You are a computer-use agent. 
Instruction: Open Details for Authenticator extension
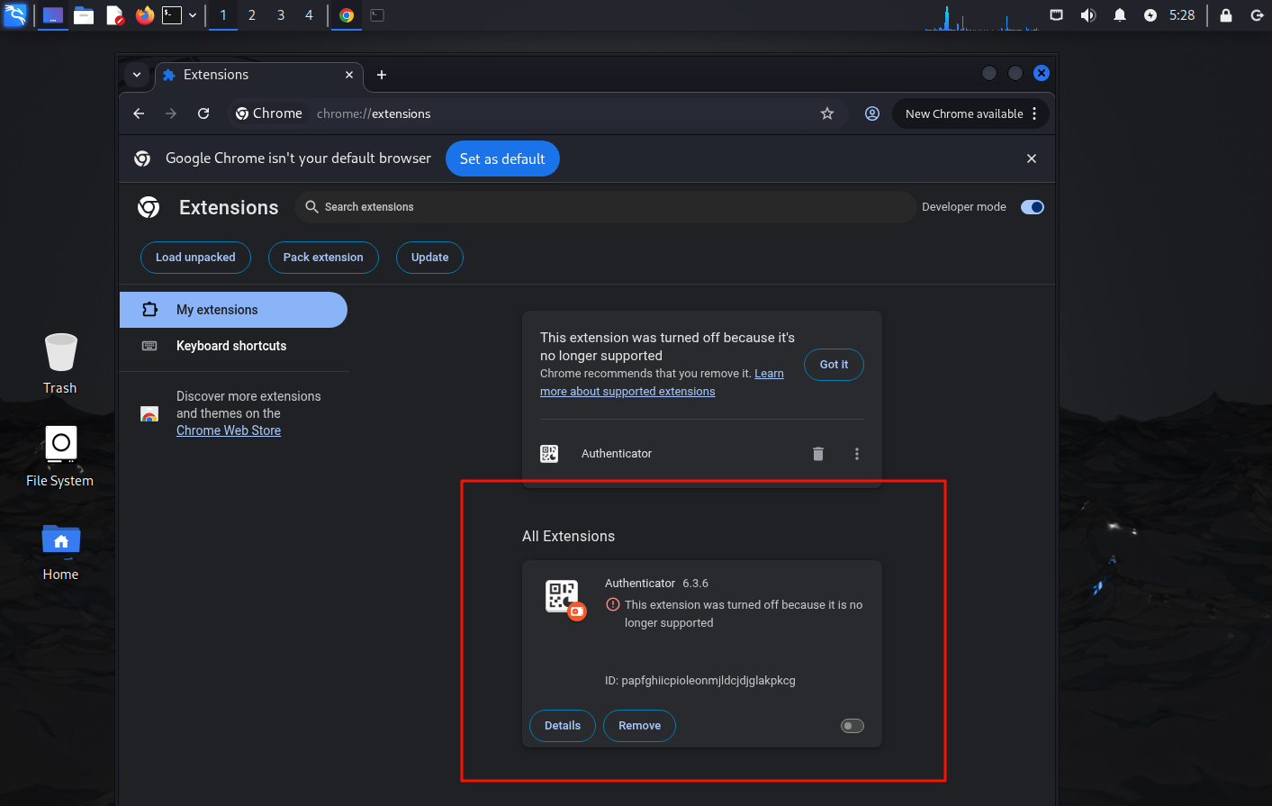pyautogui.click(x=563, y=726)
